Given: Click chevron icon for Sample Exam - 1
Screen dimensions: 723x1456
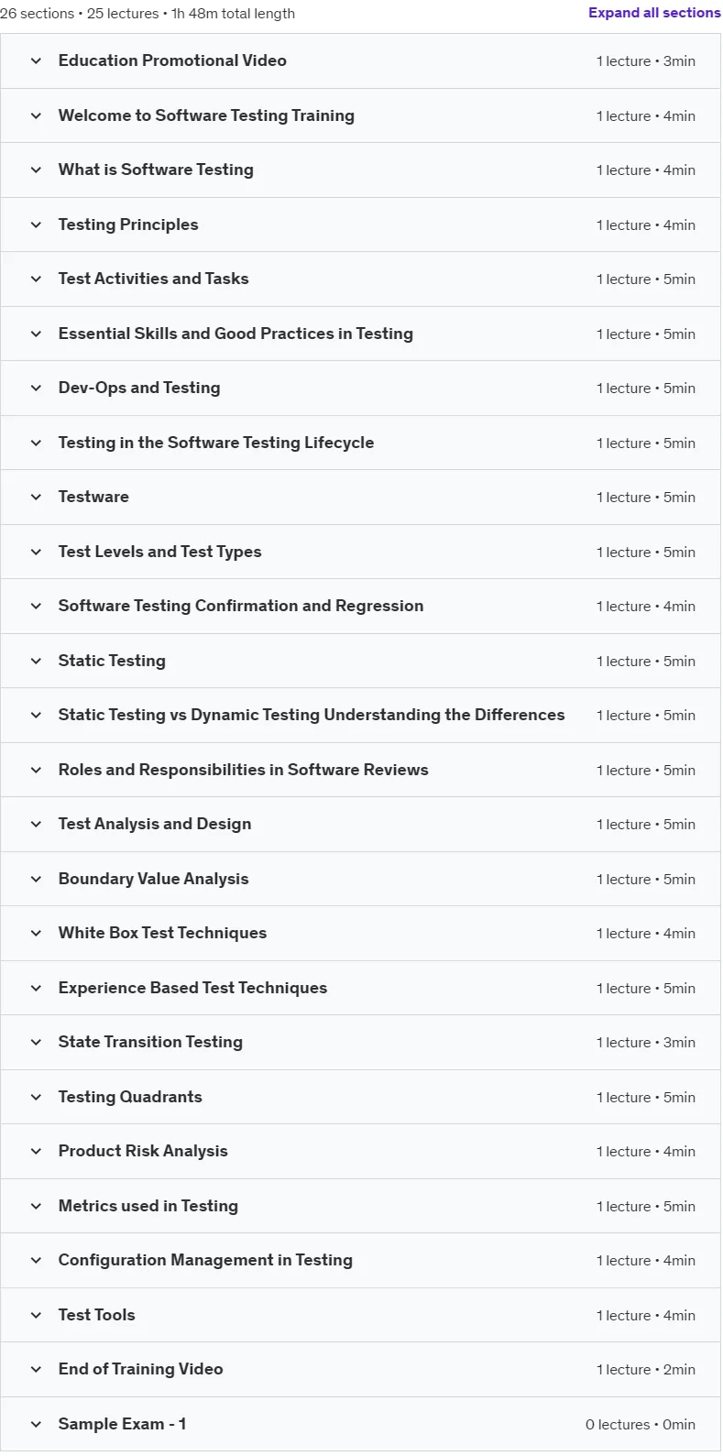Looking at the screenshot, I should pyautogui.click(x=36, y=1425).
